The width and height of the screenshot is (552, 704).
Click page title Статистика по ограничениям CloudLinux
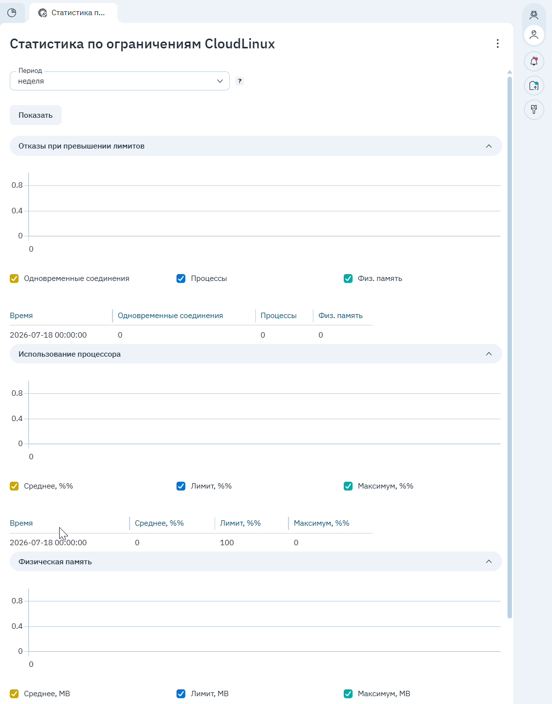142,44
